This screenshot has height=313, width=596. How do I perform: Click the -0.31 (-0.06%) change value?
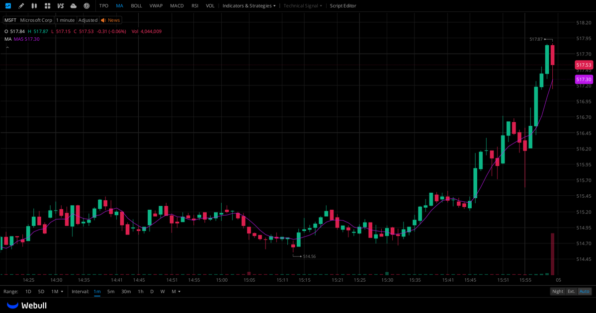pyautogui.click(x=111, y=31)
